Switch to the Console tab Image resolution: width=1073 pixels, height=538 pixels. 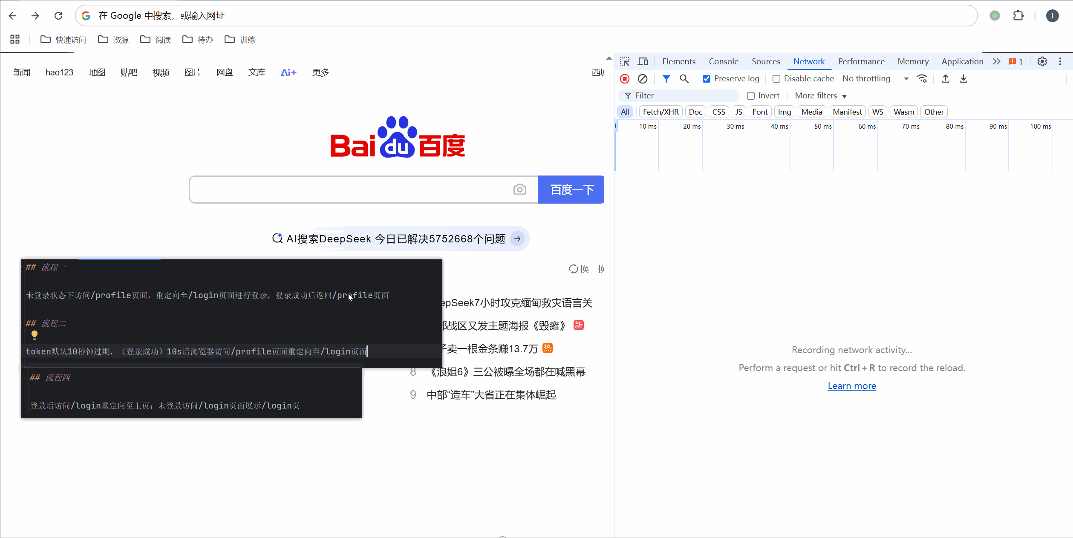(723, 61)
